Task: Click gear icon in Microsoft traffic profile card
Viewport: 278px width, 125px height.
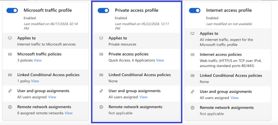Action: 10,107
